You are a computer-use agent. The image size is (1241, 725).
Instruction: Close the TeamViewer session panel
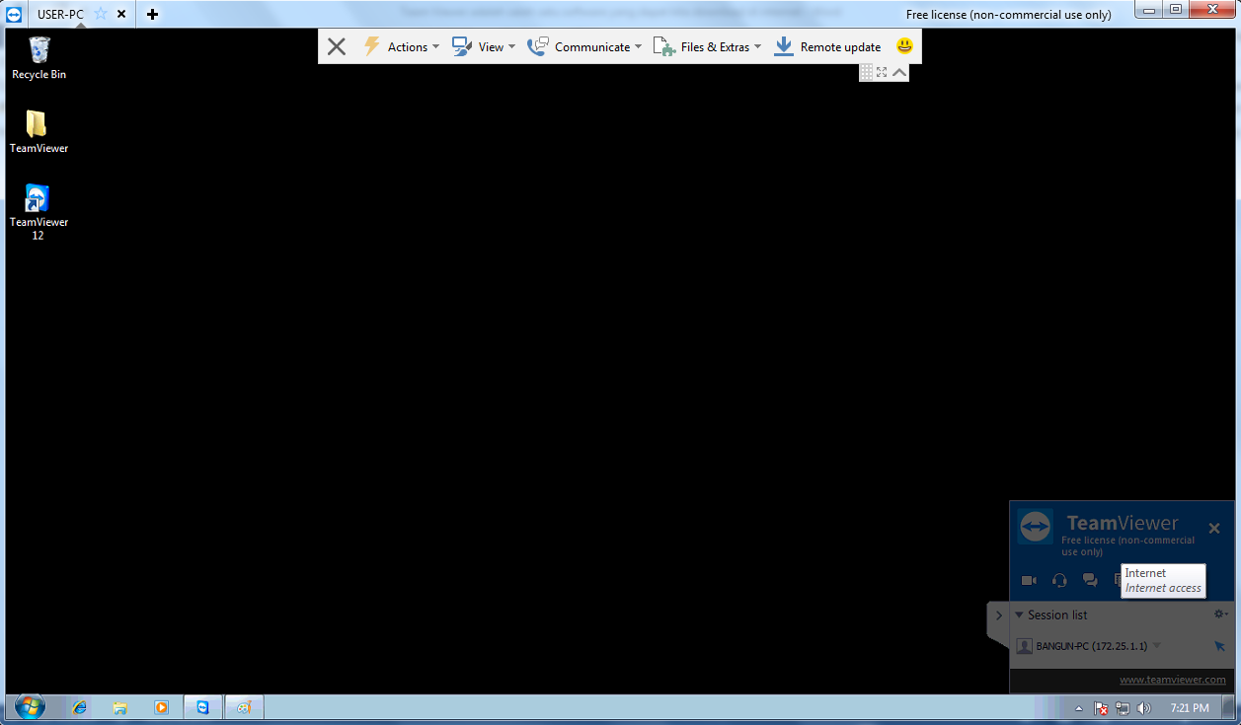pos(1214,528)
